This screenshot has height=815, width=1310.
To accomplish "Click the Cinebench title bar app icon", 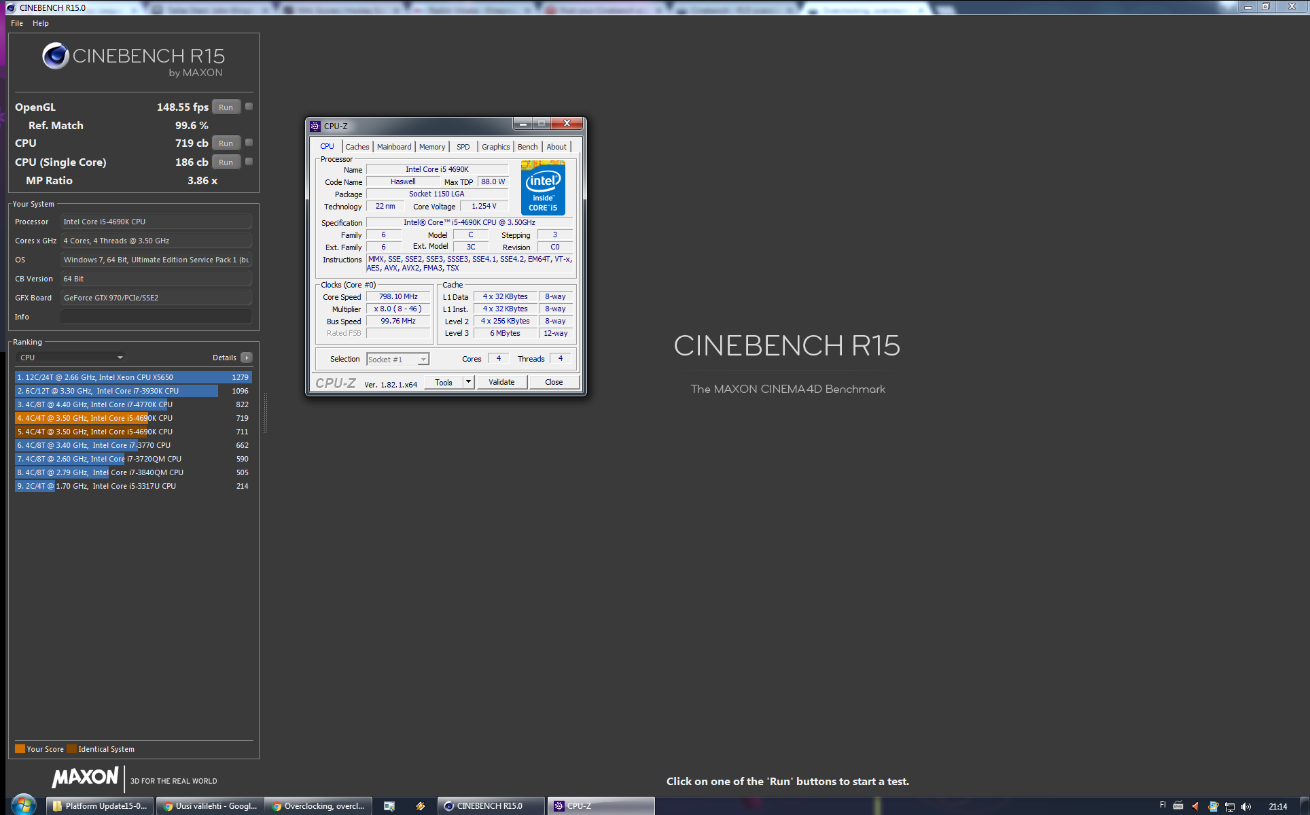I will (10, 7).
